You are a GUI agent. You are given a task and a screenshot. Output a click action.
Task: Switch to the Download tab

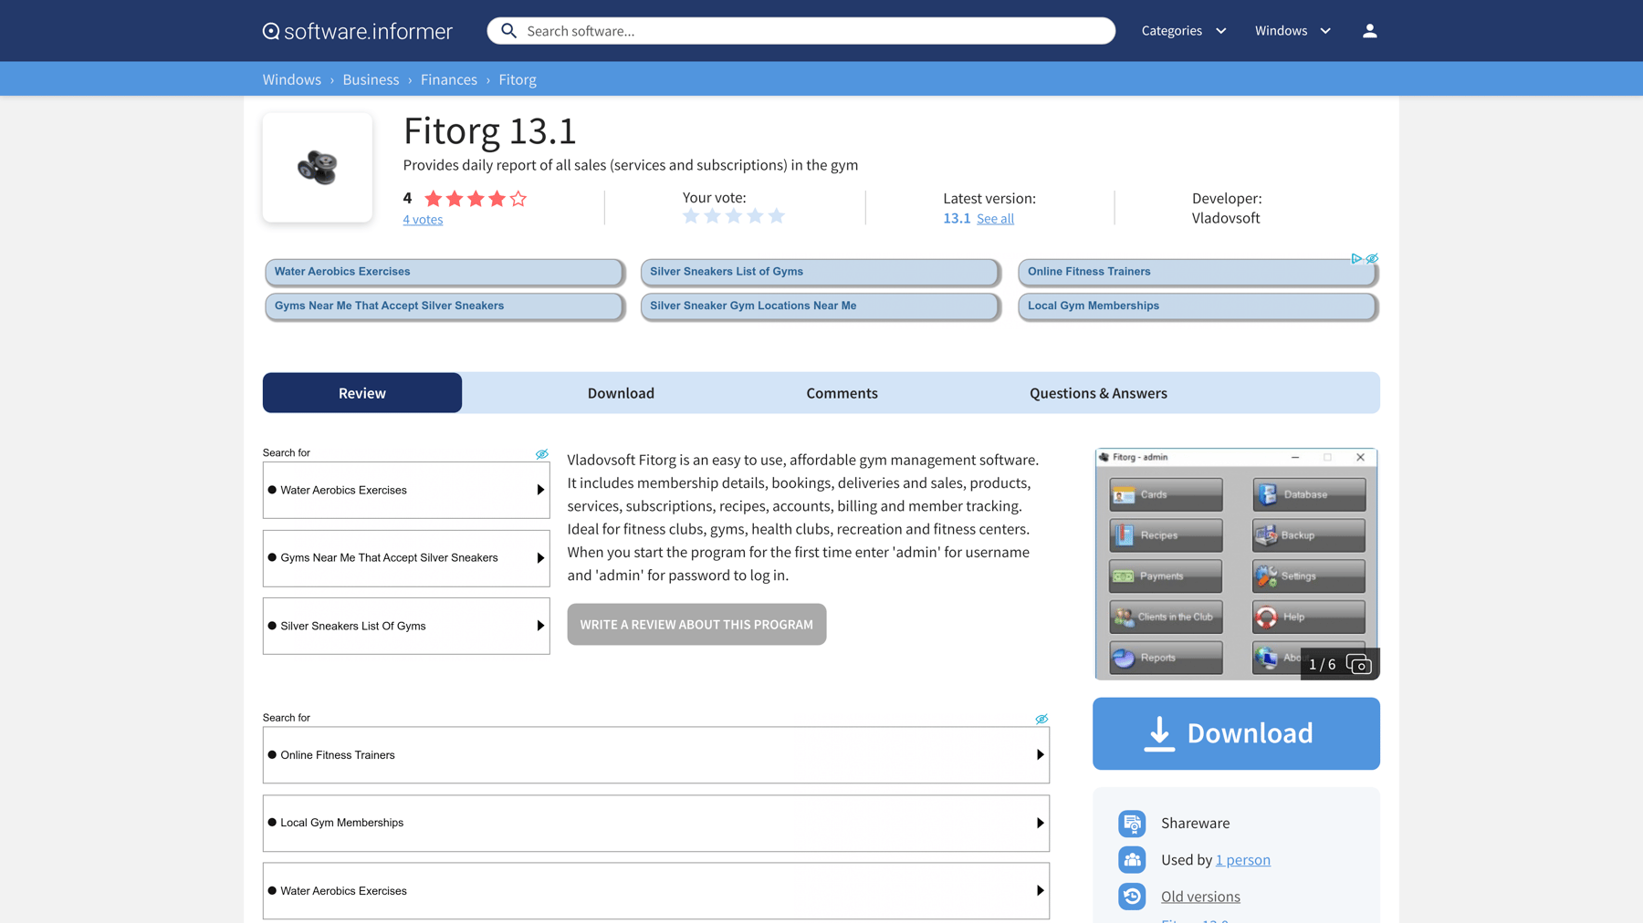point(621,393)
